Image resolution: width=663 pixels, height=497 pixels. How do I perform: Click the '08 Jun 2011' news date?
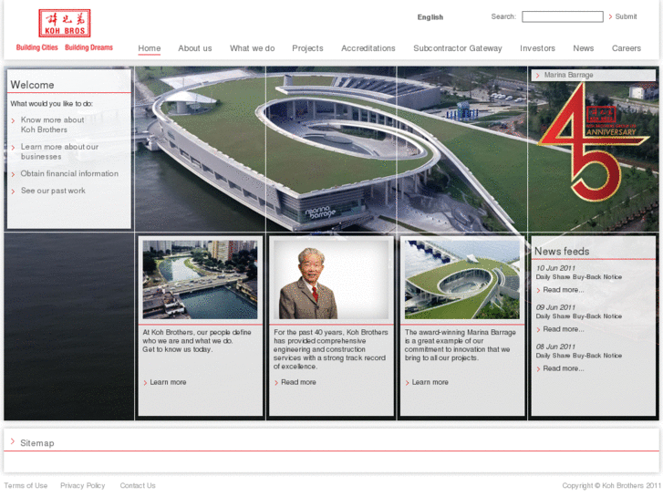555,347
